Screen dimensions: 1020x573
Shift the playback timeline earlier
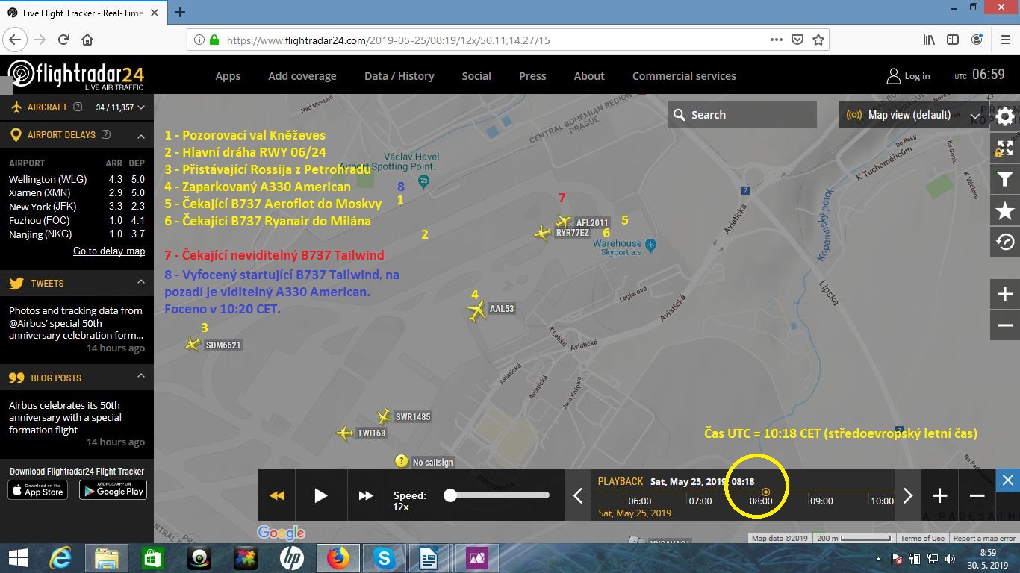[578, 495]
